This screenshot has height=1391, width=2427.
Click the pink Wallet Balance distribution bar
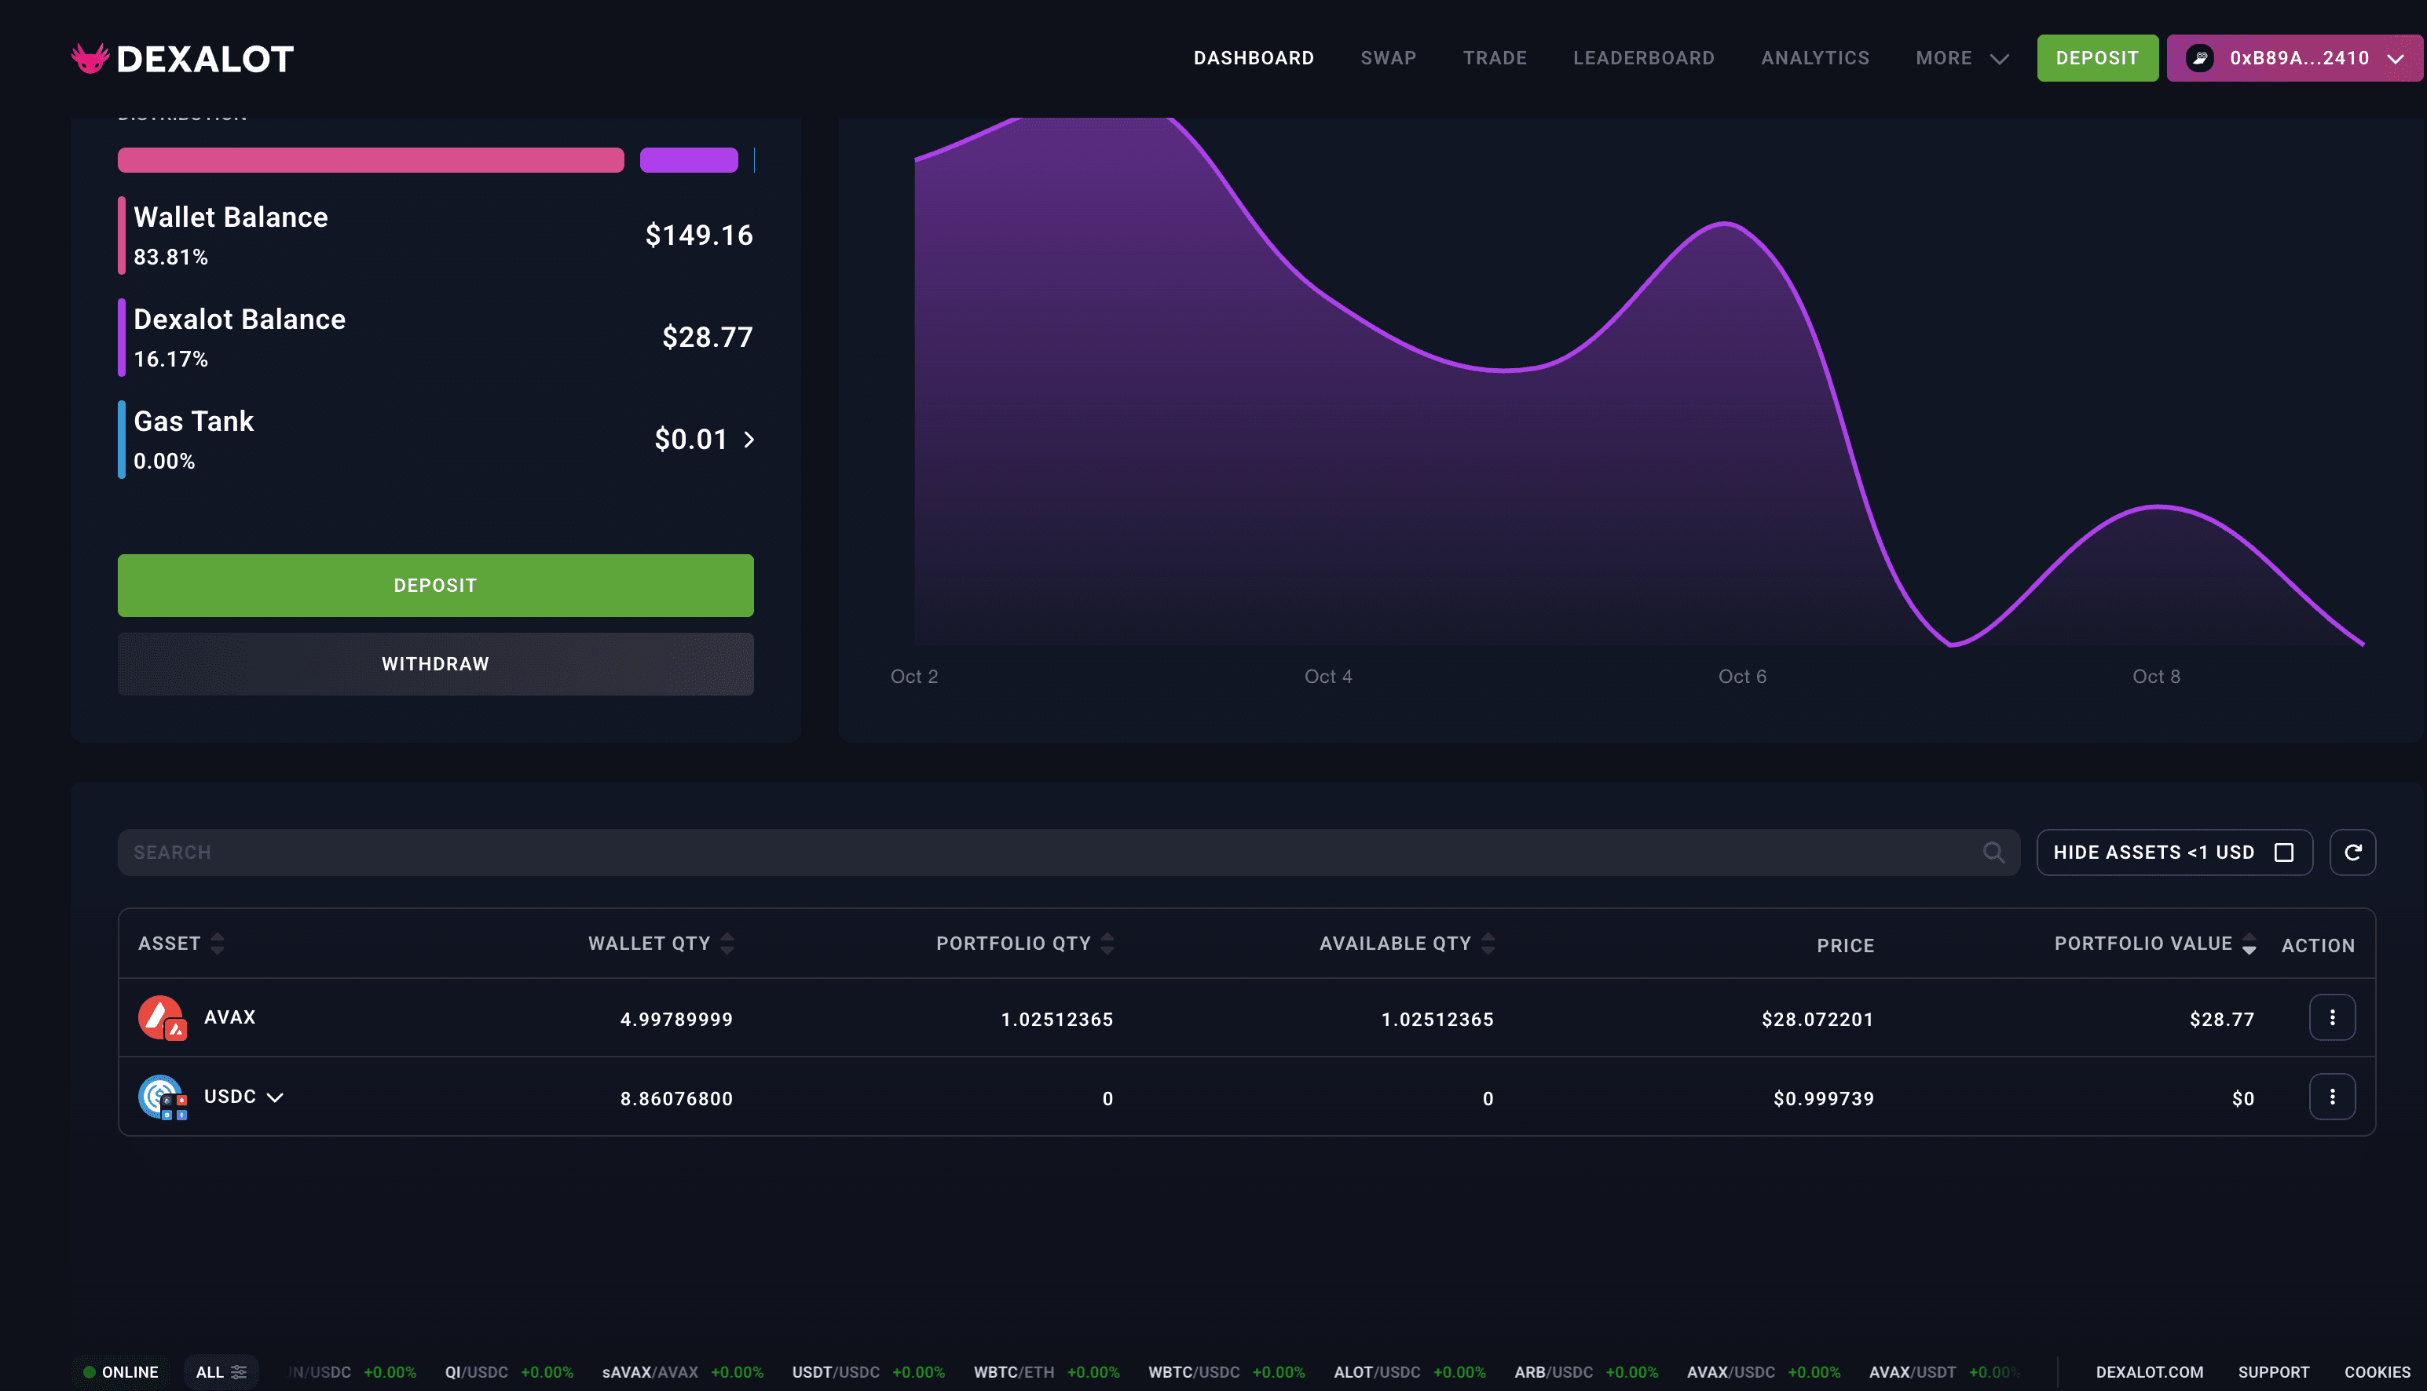tap(370, 160)
